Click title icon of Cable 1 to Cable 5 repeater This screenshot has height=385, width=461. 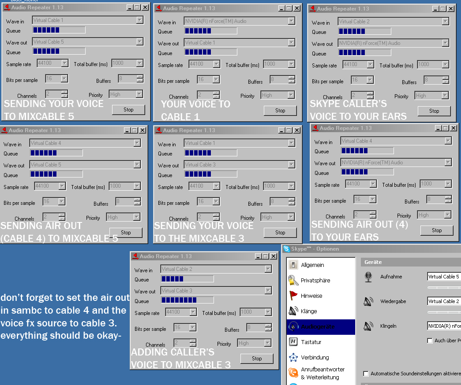[7, 7]
